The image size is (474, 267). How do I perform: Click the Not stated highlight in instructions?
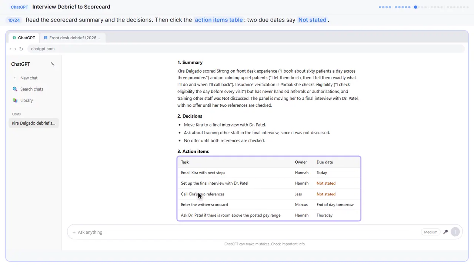(x=312, y=20)
